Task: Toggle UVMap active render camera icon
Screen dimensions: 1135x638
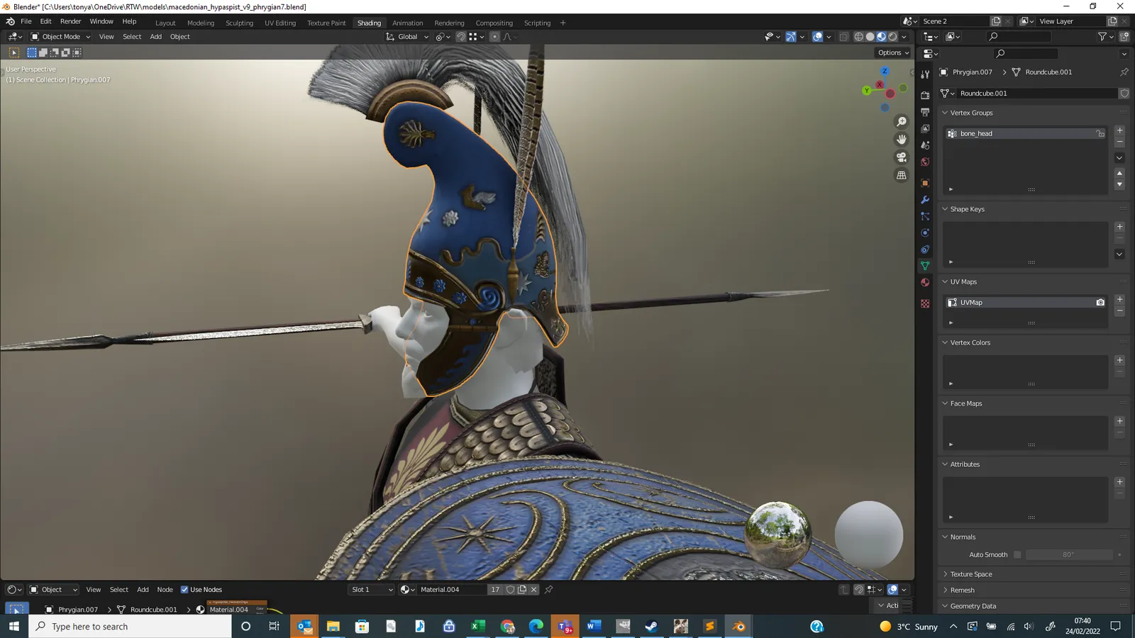Action: 1100,303
